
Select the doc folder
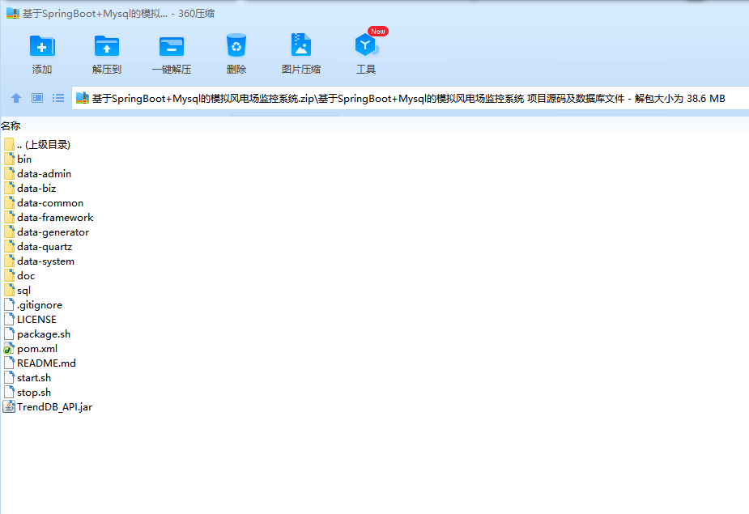point(19,276)
